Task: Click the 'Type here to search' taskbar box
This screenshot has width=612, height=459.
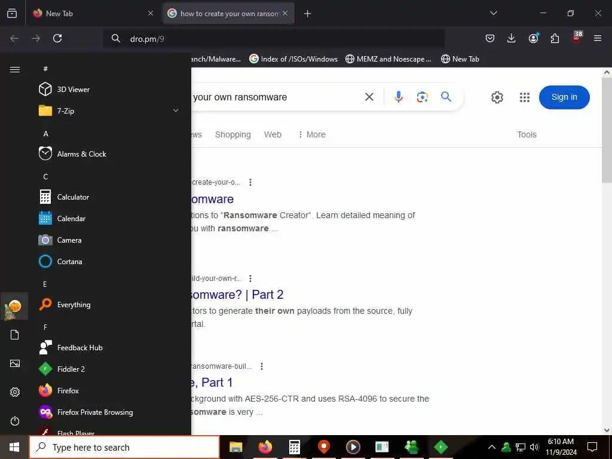Action: (x=124, y=447)
